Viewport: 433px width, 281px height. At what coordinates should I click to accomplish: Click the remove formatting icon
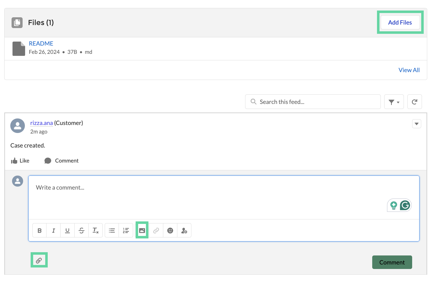coord(95,230)
